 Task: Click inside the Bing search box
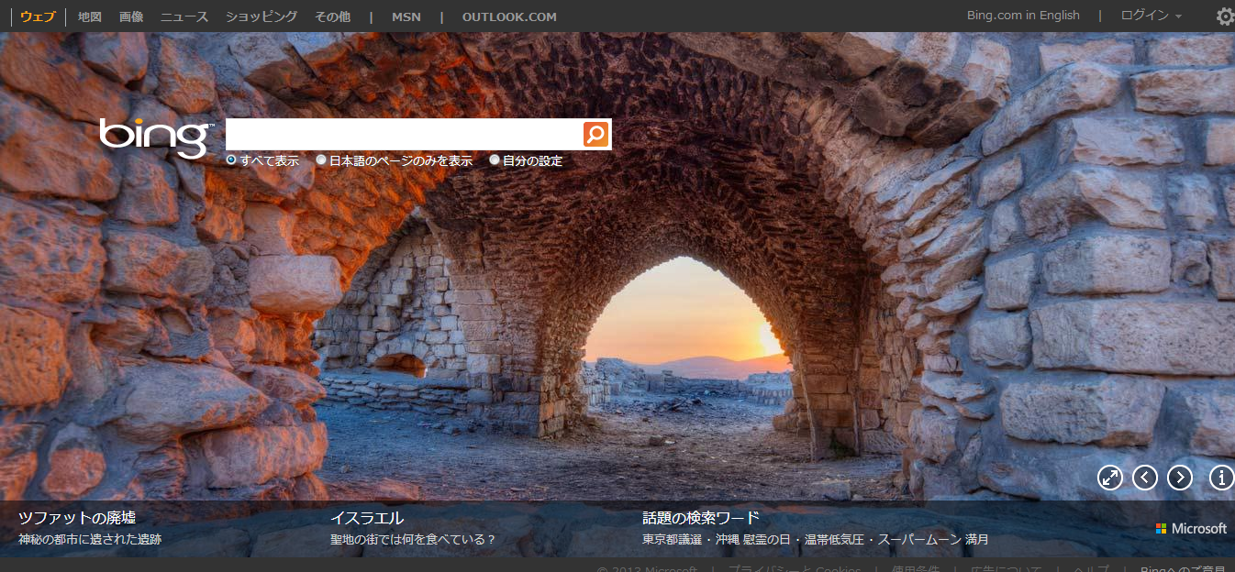[404, 135]
